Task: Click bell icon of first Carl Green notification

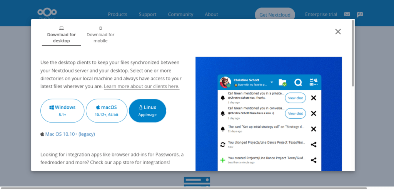Action: pos(223,98)
